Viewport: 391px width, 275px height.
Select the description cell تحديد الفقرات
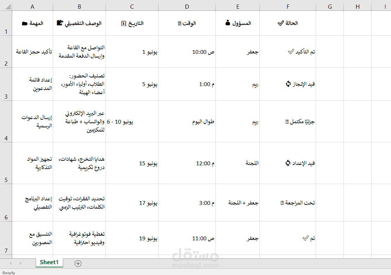79,203
